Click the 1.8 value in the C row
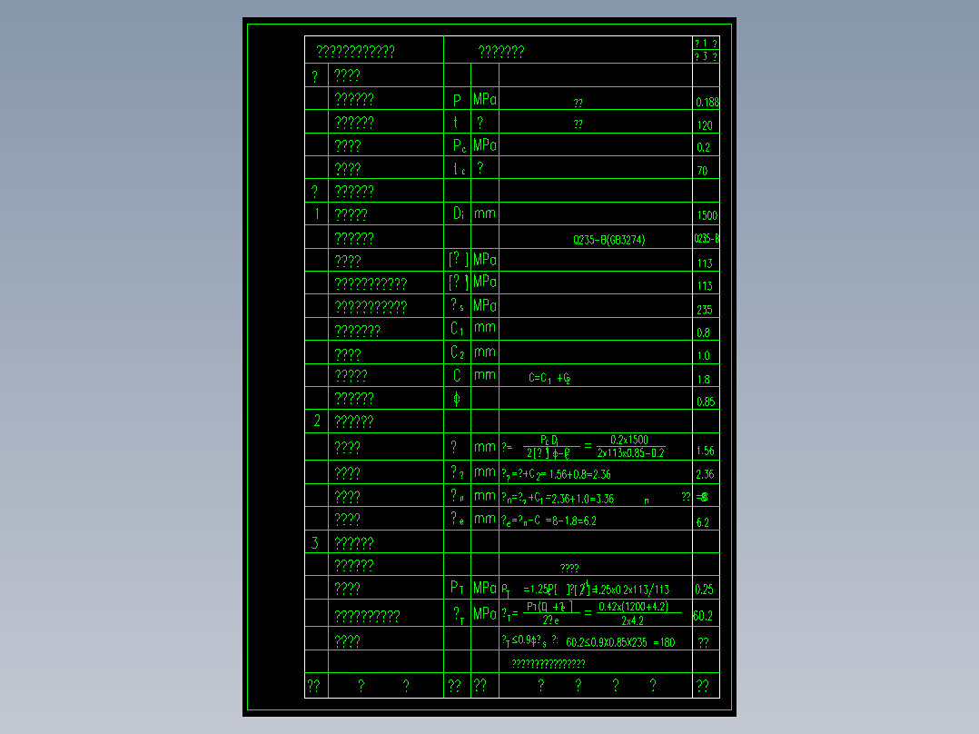The height and width of the screenshot is (734, 979). pyautogui.click(x=703, y=379)
